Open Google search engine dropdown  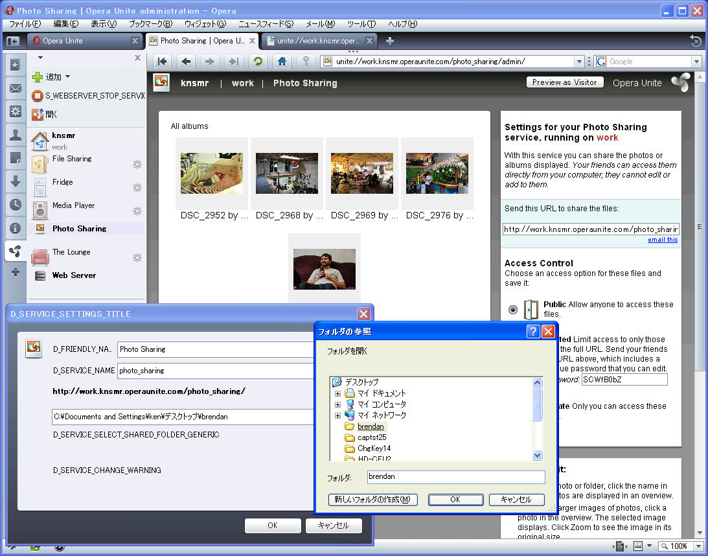[x=697, y=62]
